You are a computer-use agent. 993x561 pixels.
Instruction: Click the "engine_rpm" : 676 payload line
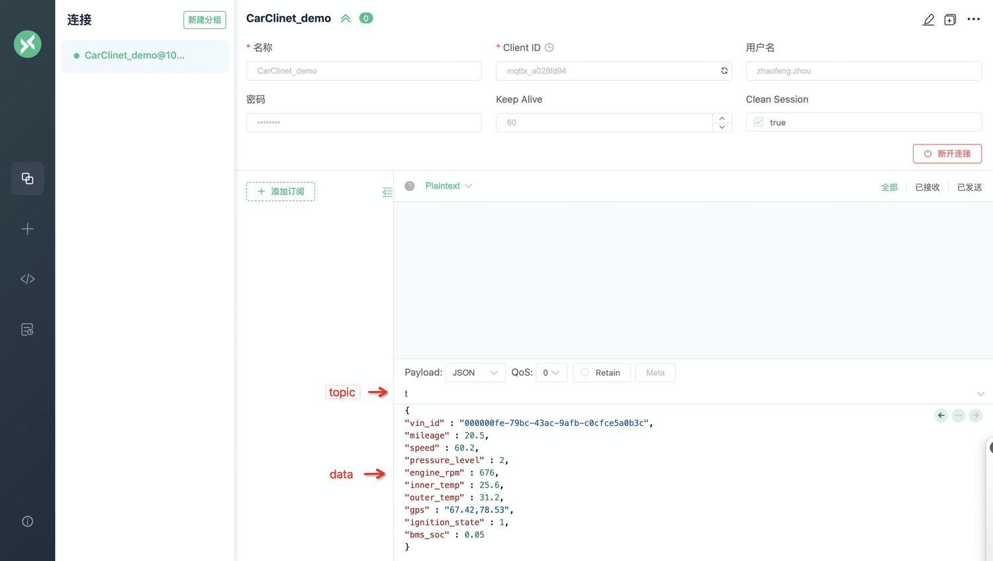(x=451, y=473)
